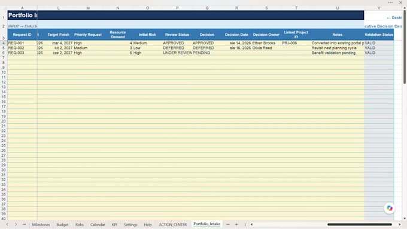Select the 'Benefit validation pending' note
This screenshot has width=407, height=229.
pyautogui.click(x=338, y=53)
